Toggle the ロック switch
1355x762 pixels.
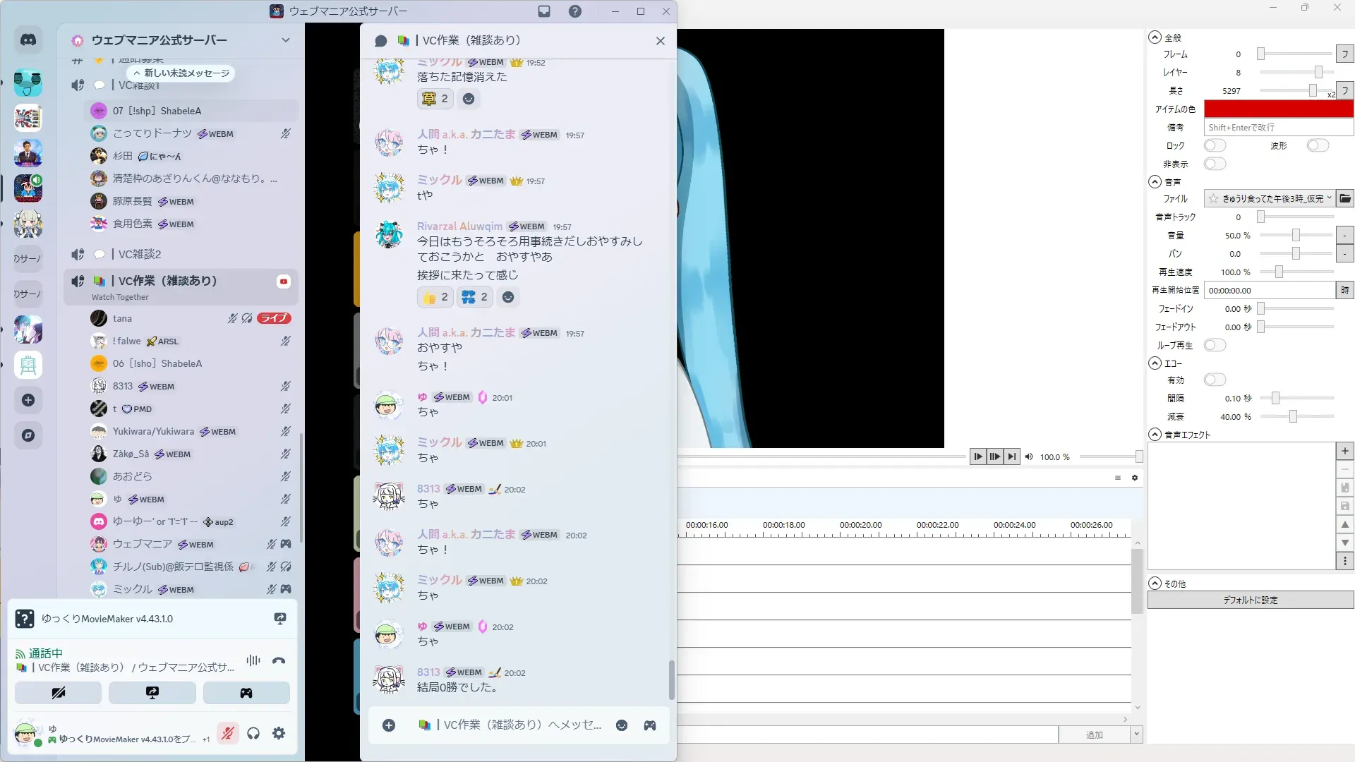tap(1215, 145)
